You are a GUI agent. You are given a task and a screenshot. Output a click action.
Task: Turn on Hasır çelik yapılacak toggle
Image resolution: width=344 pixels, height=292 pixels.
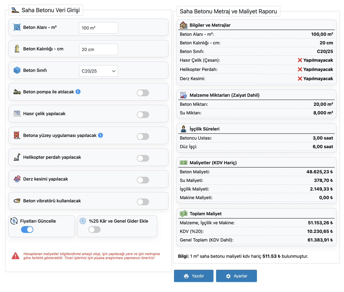tap(143, 115)
